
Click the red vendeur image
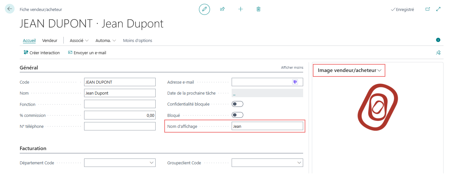click(x=378, y=107)
